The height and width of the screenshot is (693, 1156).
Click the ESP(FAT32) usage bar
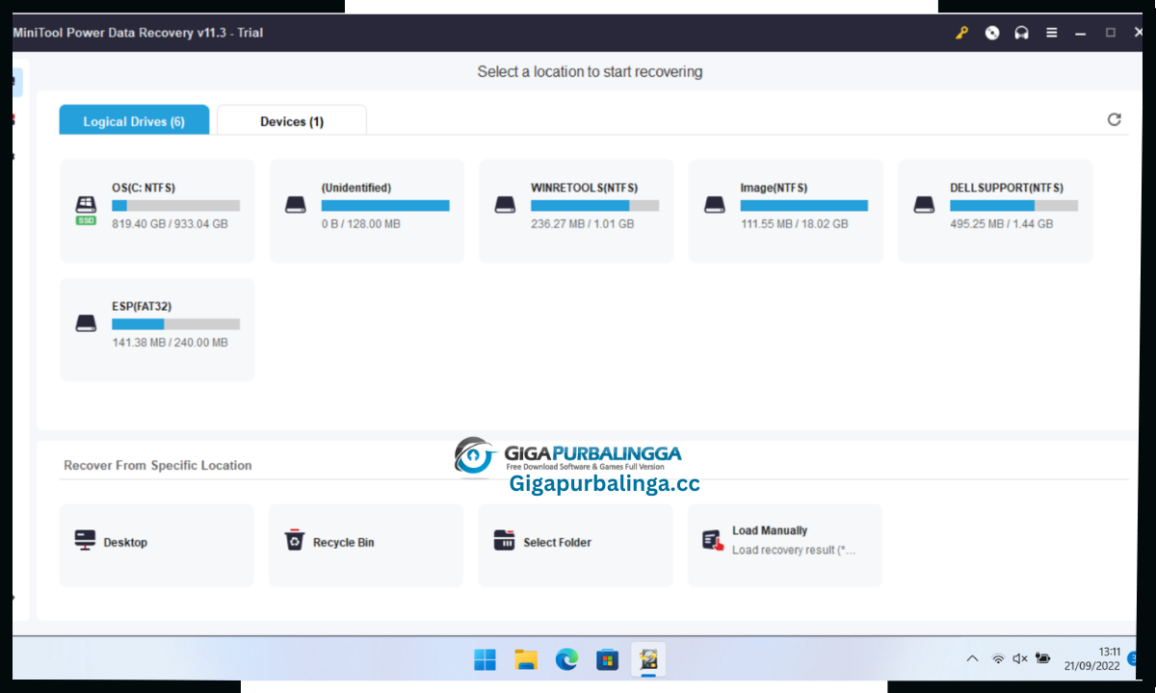pyautogui.click(x=175, y=324)
